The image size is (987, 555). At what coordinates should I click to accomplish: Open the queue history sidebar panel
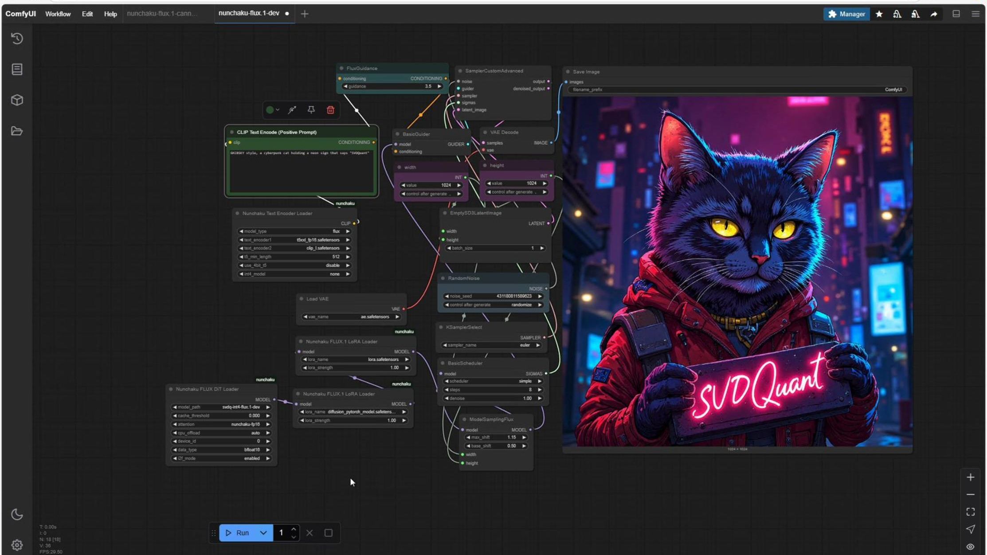click(x=17, y=39)
